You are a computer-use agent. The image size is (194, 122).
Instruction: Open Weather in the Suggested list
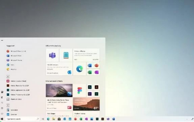pyautogui.click(x=11, y=69)
